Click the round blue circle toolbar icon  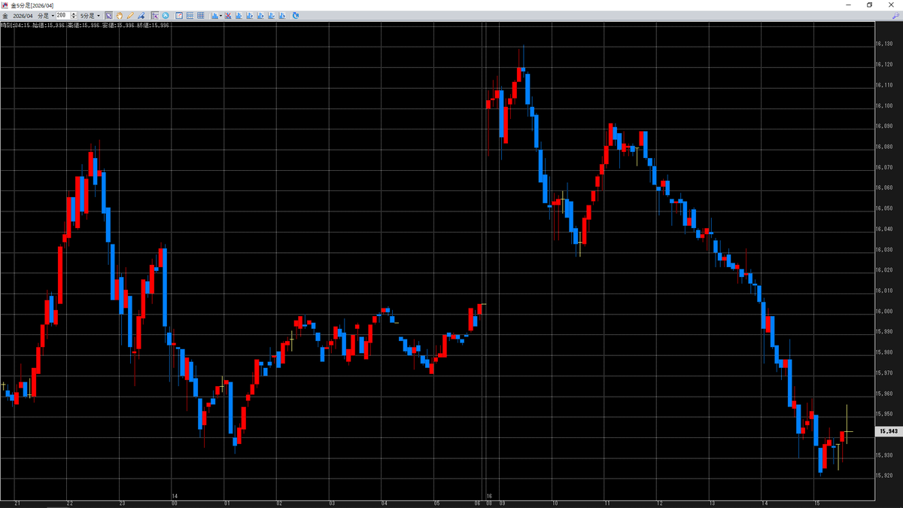coord(165,15)
